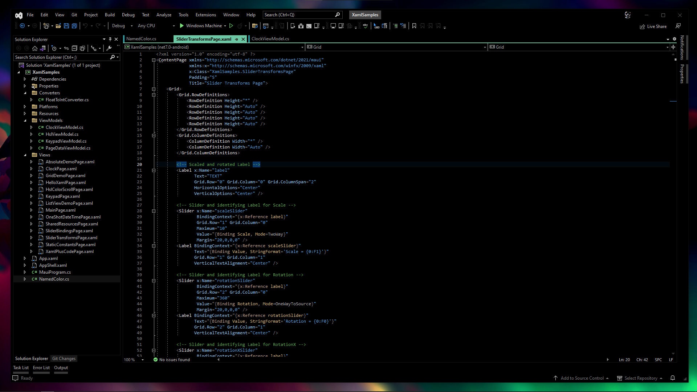This screenshot has height=392, width=697.
Task: Collapse the Views folder
Action: point(25,155)
